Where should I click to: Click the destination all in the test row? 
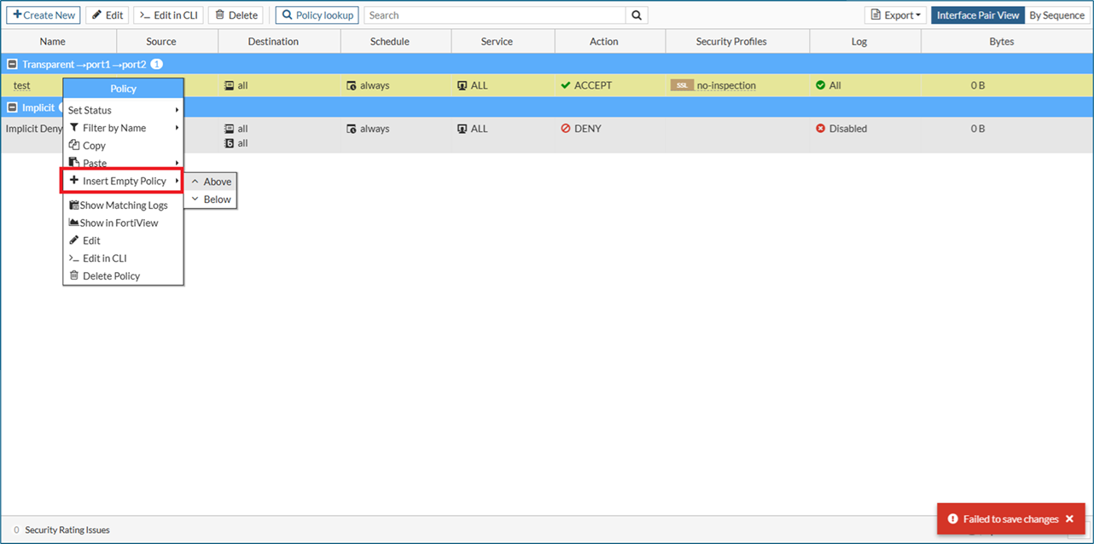point(236,85)
